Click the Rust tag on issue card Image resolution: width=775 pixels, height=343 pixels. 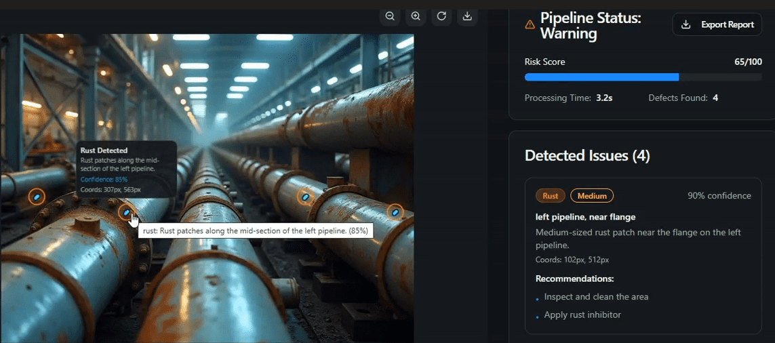(x=551, y=196)
